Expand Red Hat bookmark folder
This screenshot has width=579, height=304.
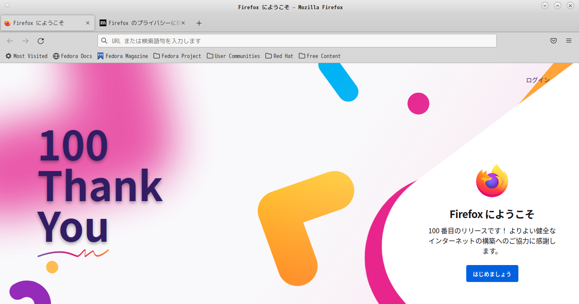[x=279, y=56]
